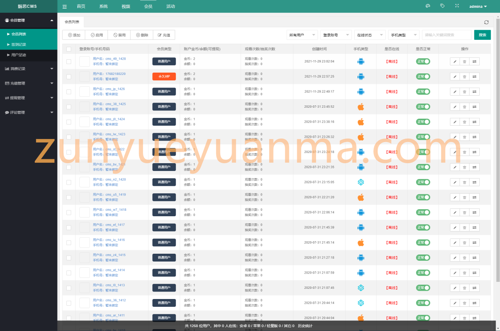This screenshot has height=331, width=500.
Task: Open 签到记录 in the sidebar
Action: point(29,44)
